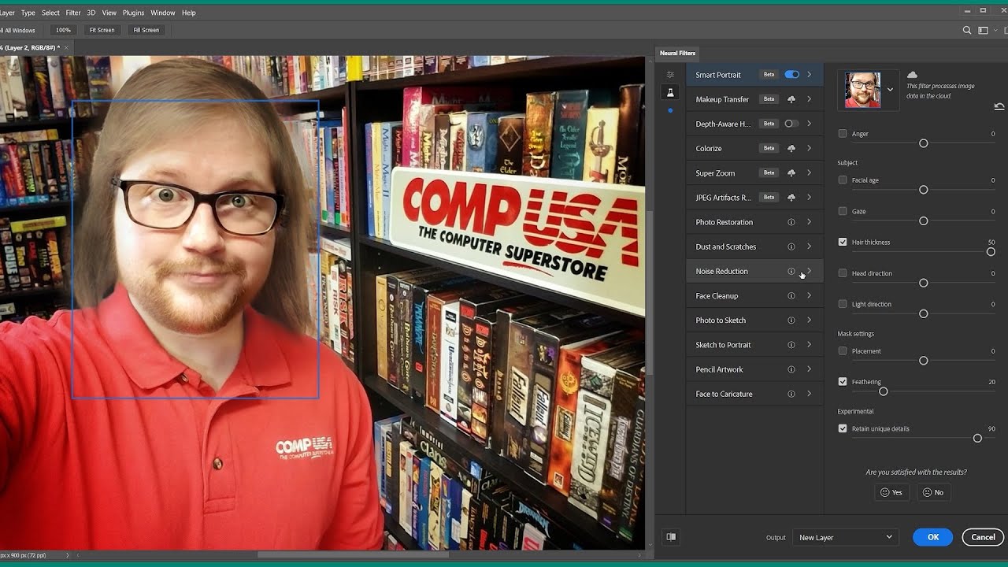Click the All filters list icon
Viewport: 1008px width, 567px height.
[x=670, y=75]
